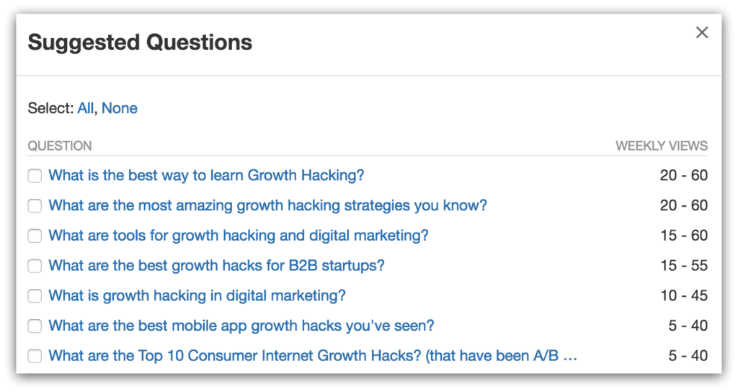Close the Suggested Questions dialog

tap(702, 32)
